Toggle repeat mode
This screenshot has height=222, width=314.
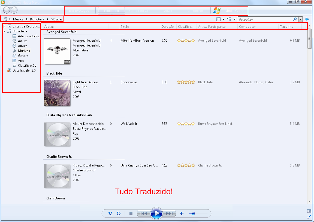(x=119, y=213)
